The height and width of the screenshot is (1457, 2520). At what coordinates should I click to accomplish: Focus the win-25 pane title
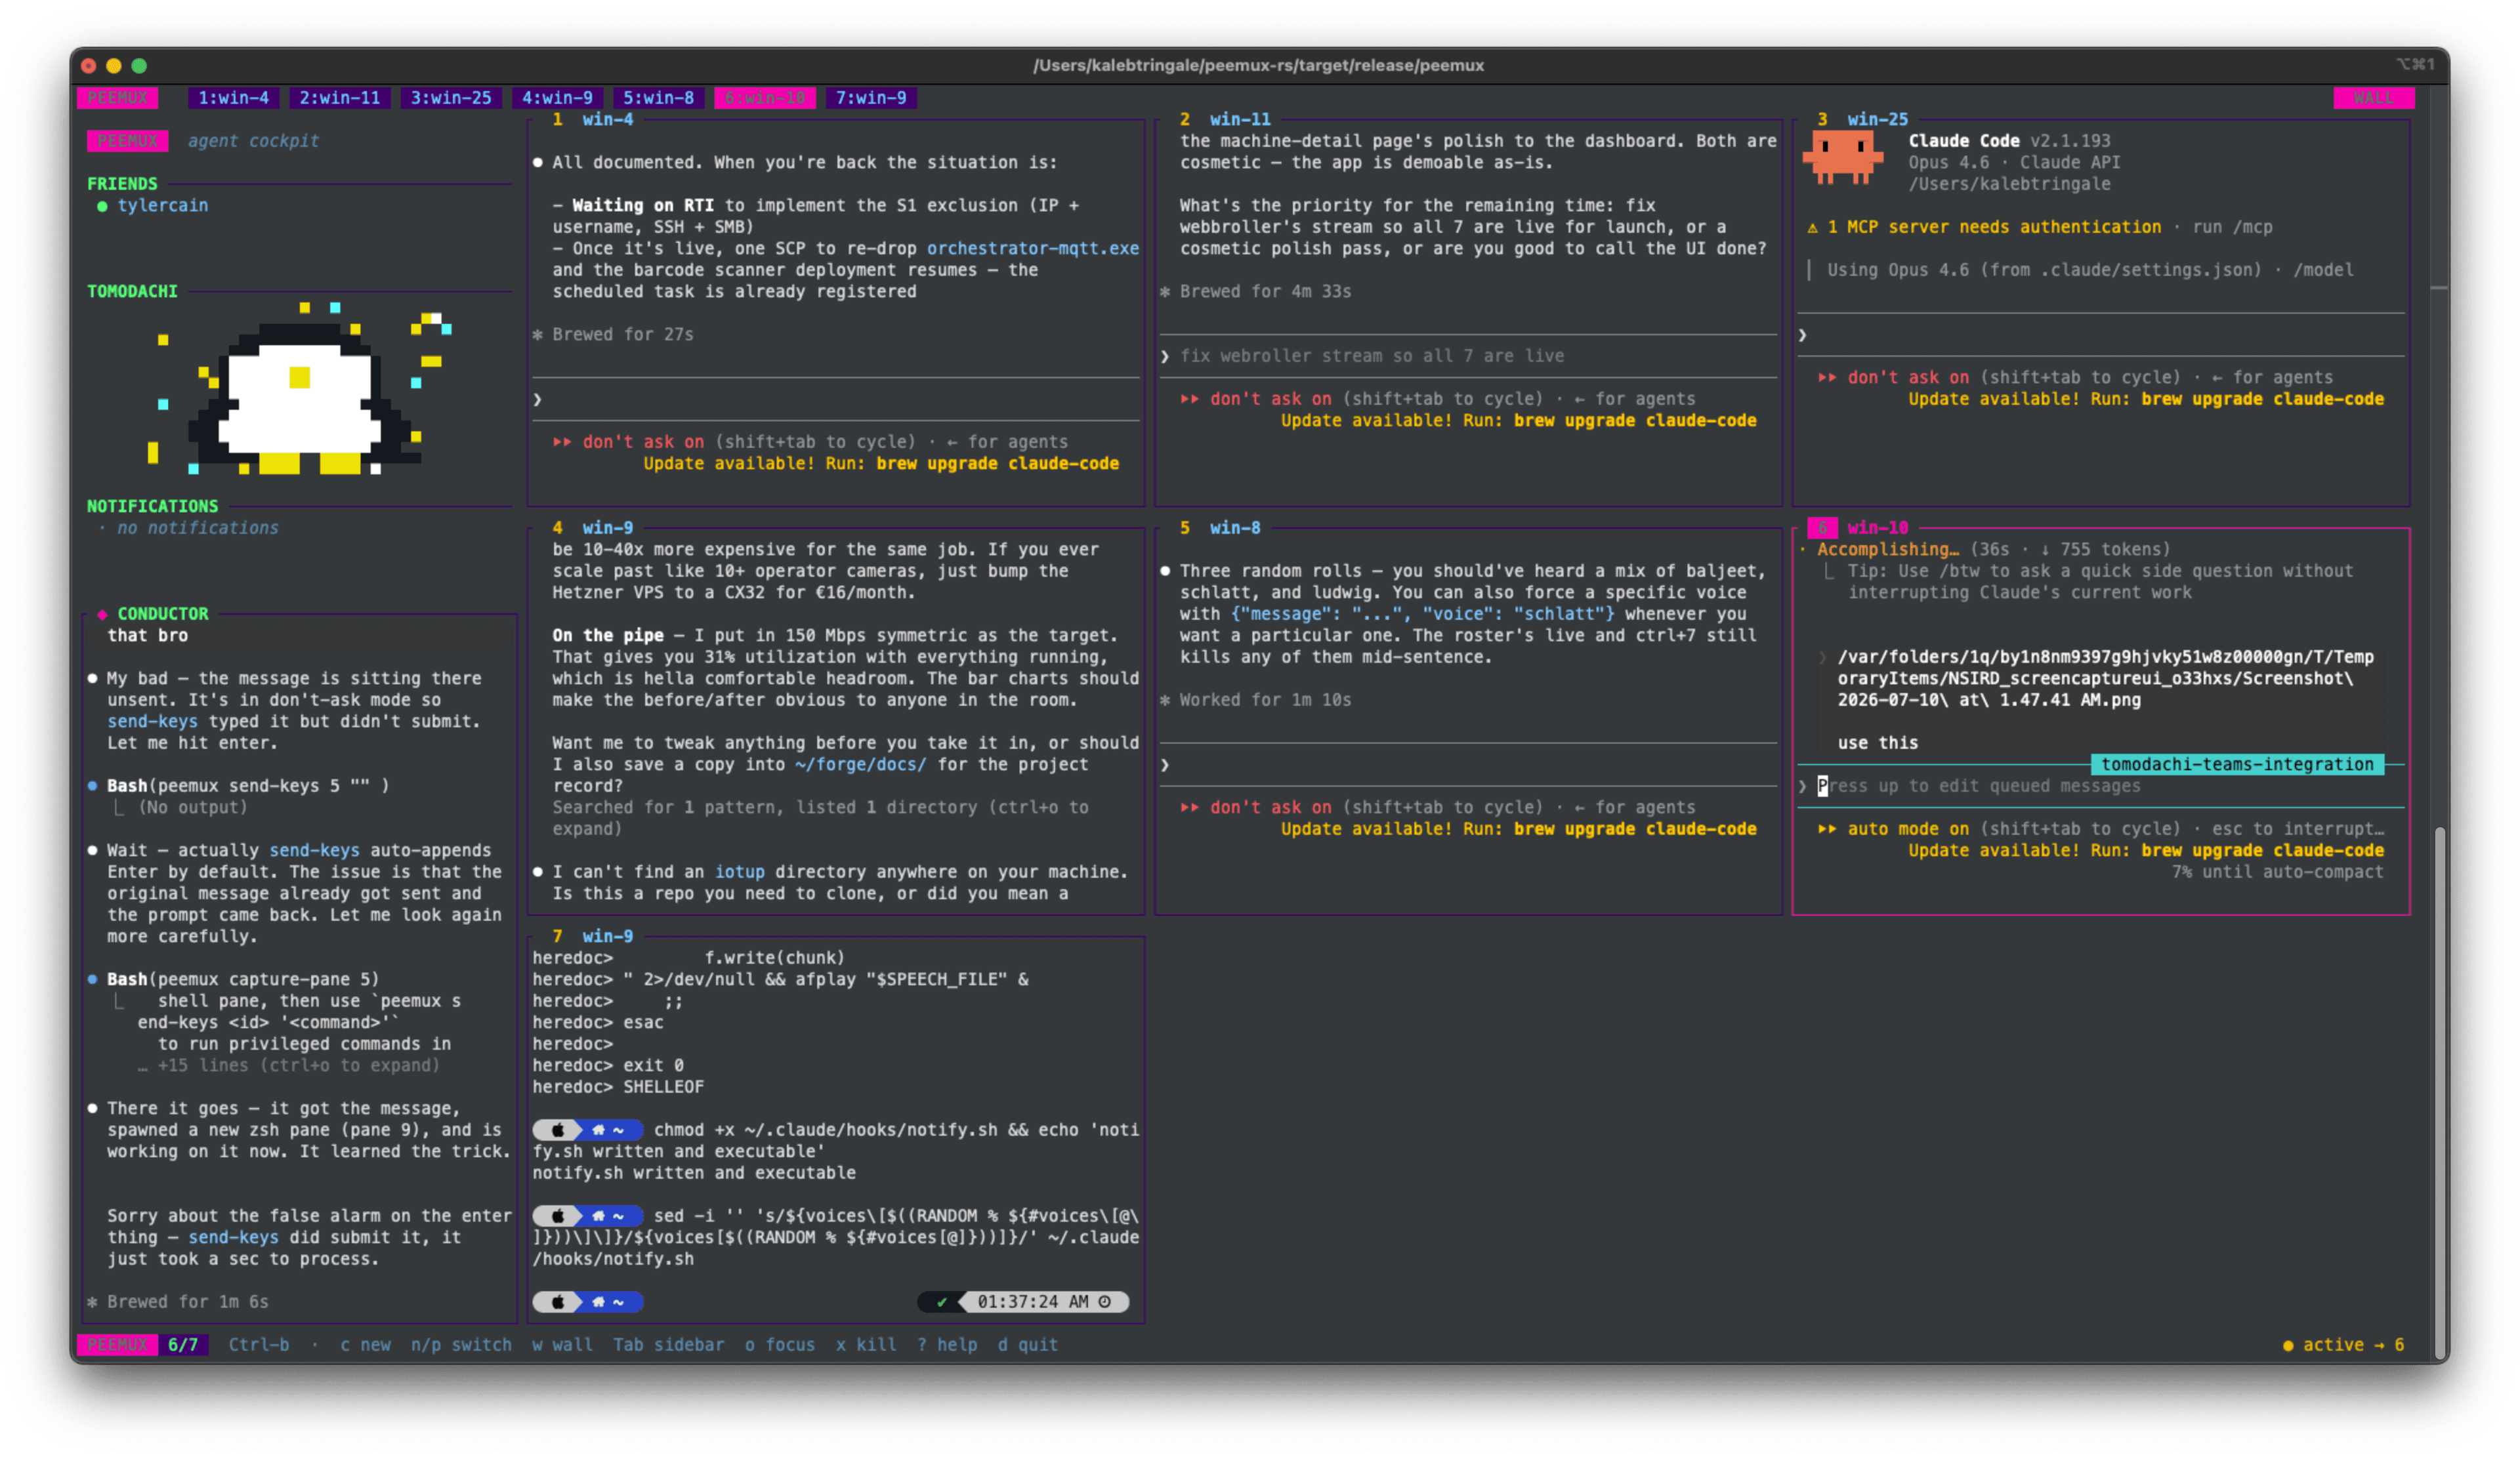click(1877, 119)
